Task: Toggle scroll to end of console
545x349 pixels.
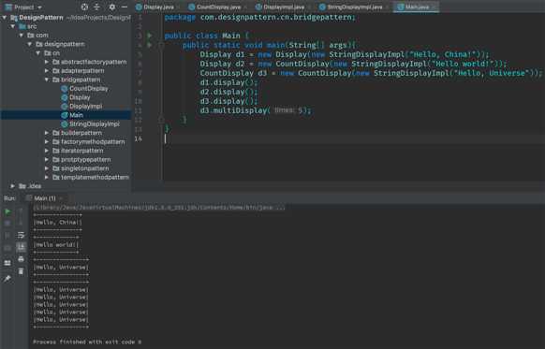Action: [x=21, y=247]
